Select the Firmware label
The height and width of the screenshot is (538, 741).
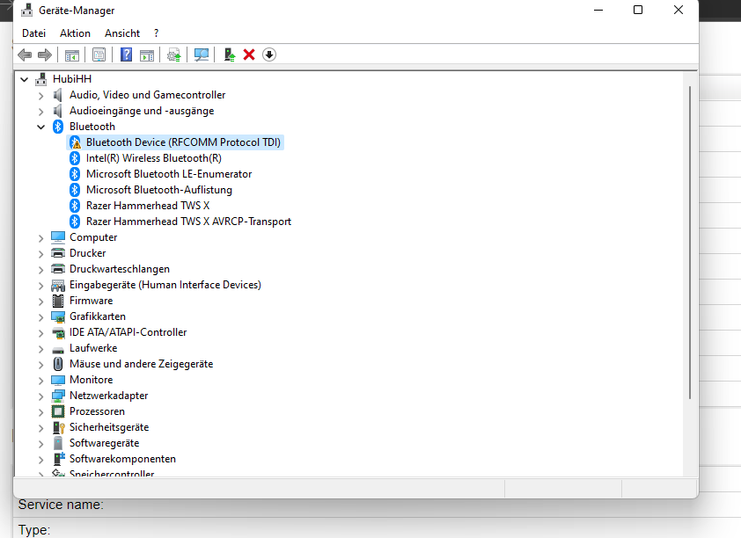[92, 301]
